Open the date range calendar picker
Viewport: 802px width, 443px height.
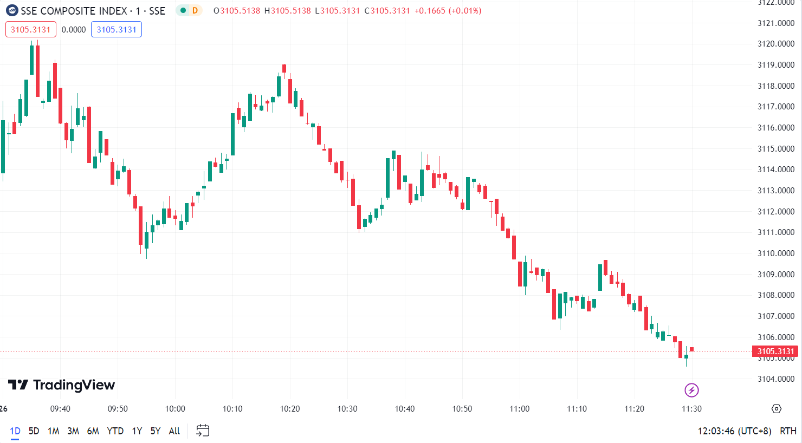coord(203,431)
